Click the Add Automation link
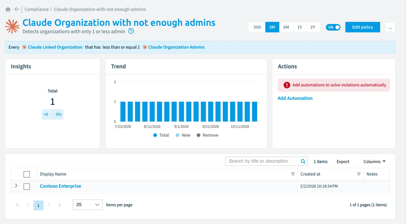The height and width of the screenshot is (224, 406). pos(295,98)
